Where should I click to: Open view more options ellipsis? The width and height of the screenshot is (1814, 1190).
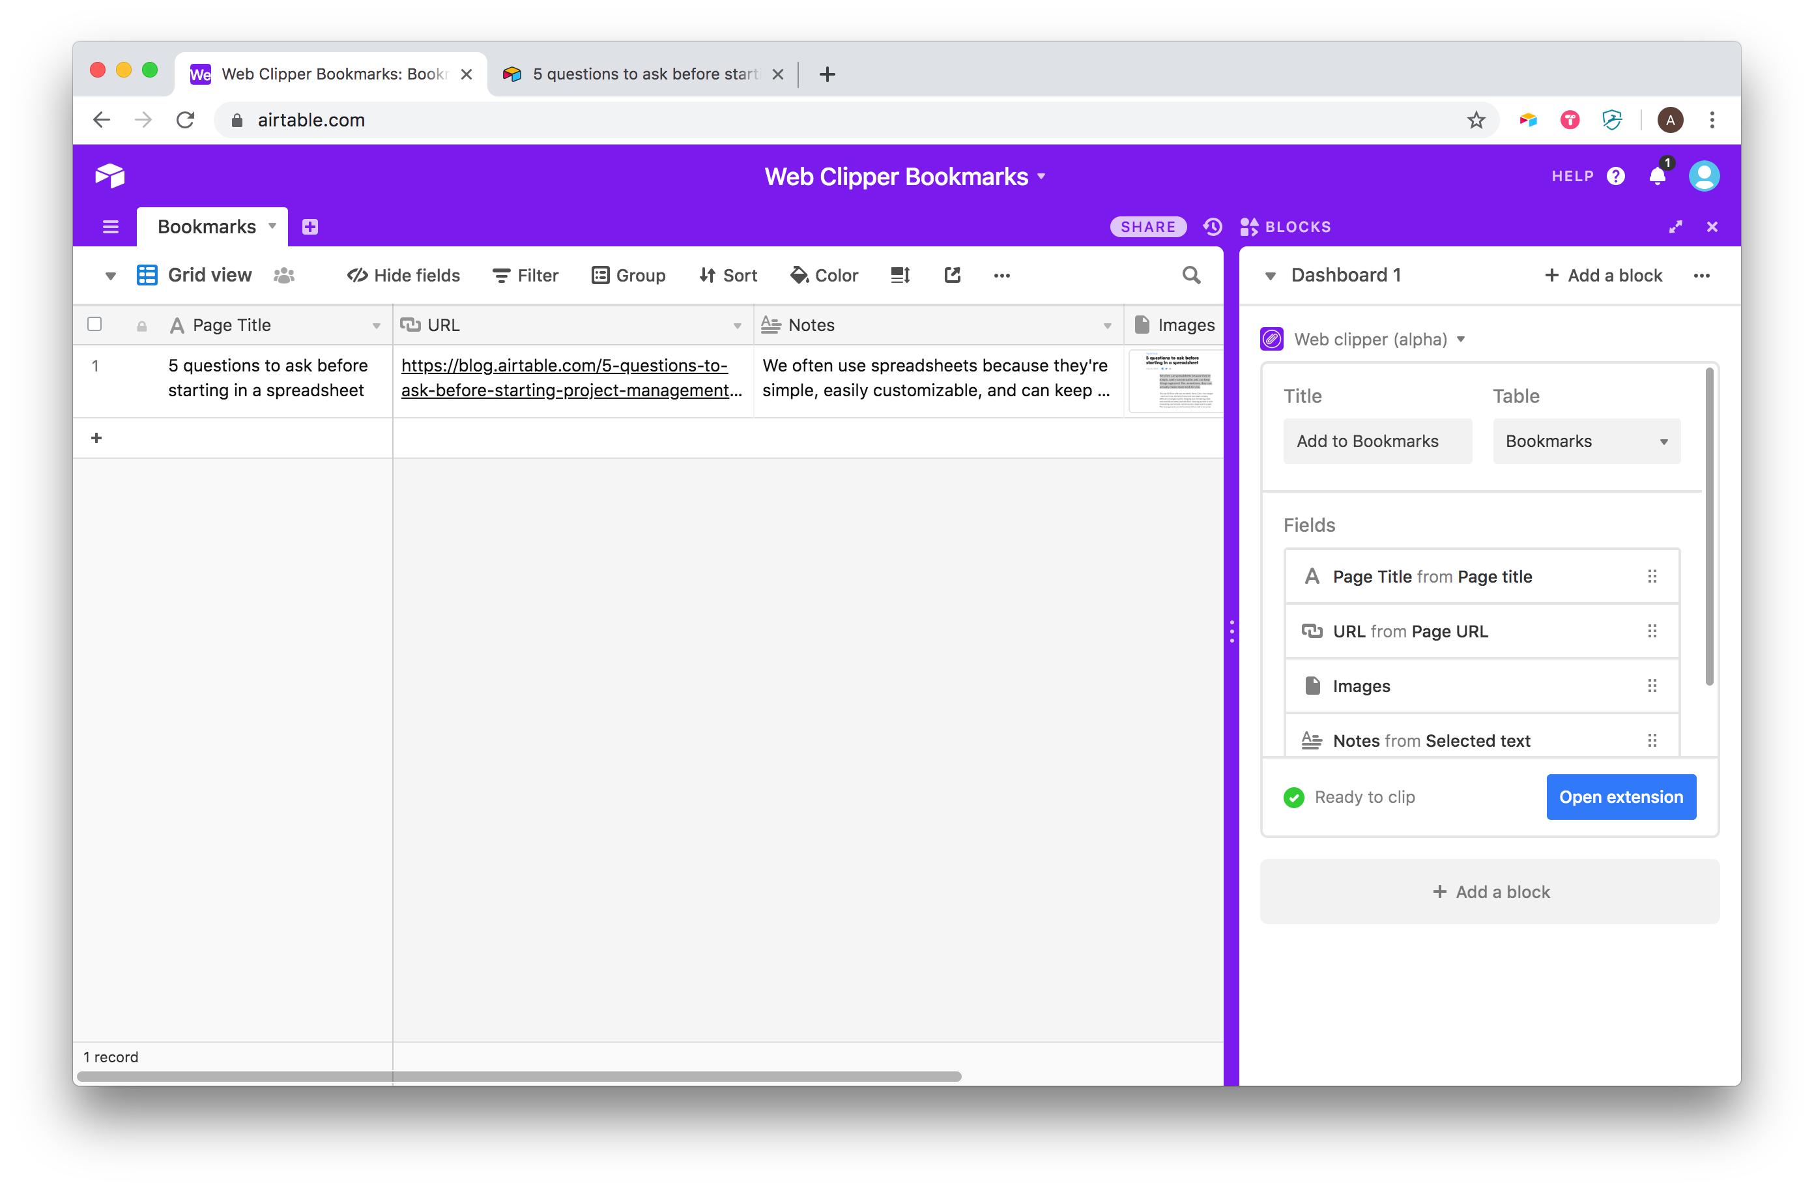(x=1001, y=275)
